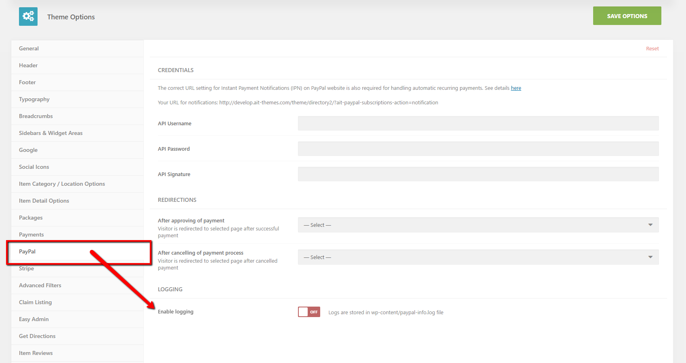Image resolution: width=686 pixels, height=363 pixels.
Task: Click the API Signature label
Action: [x=174, y=174]
